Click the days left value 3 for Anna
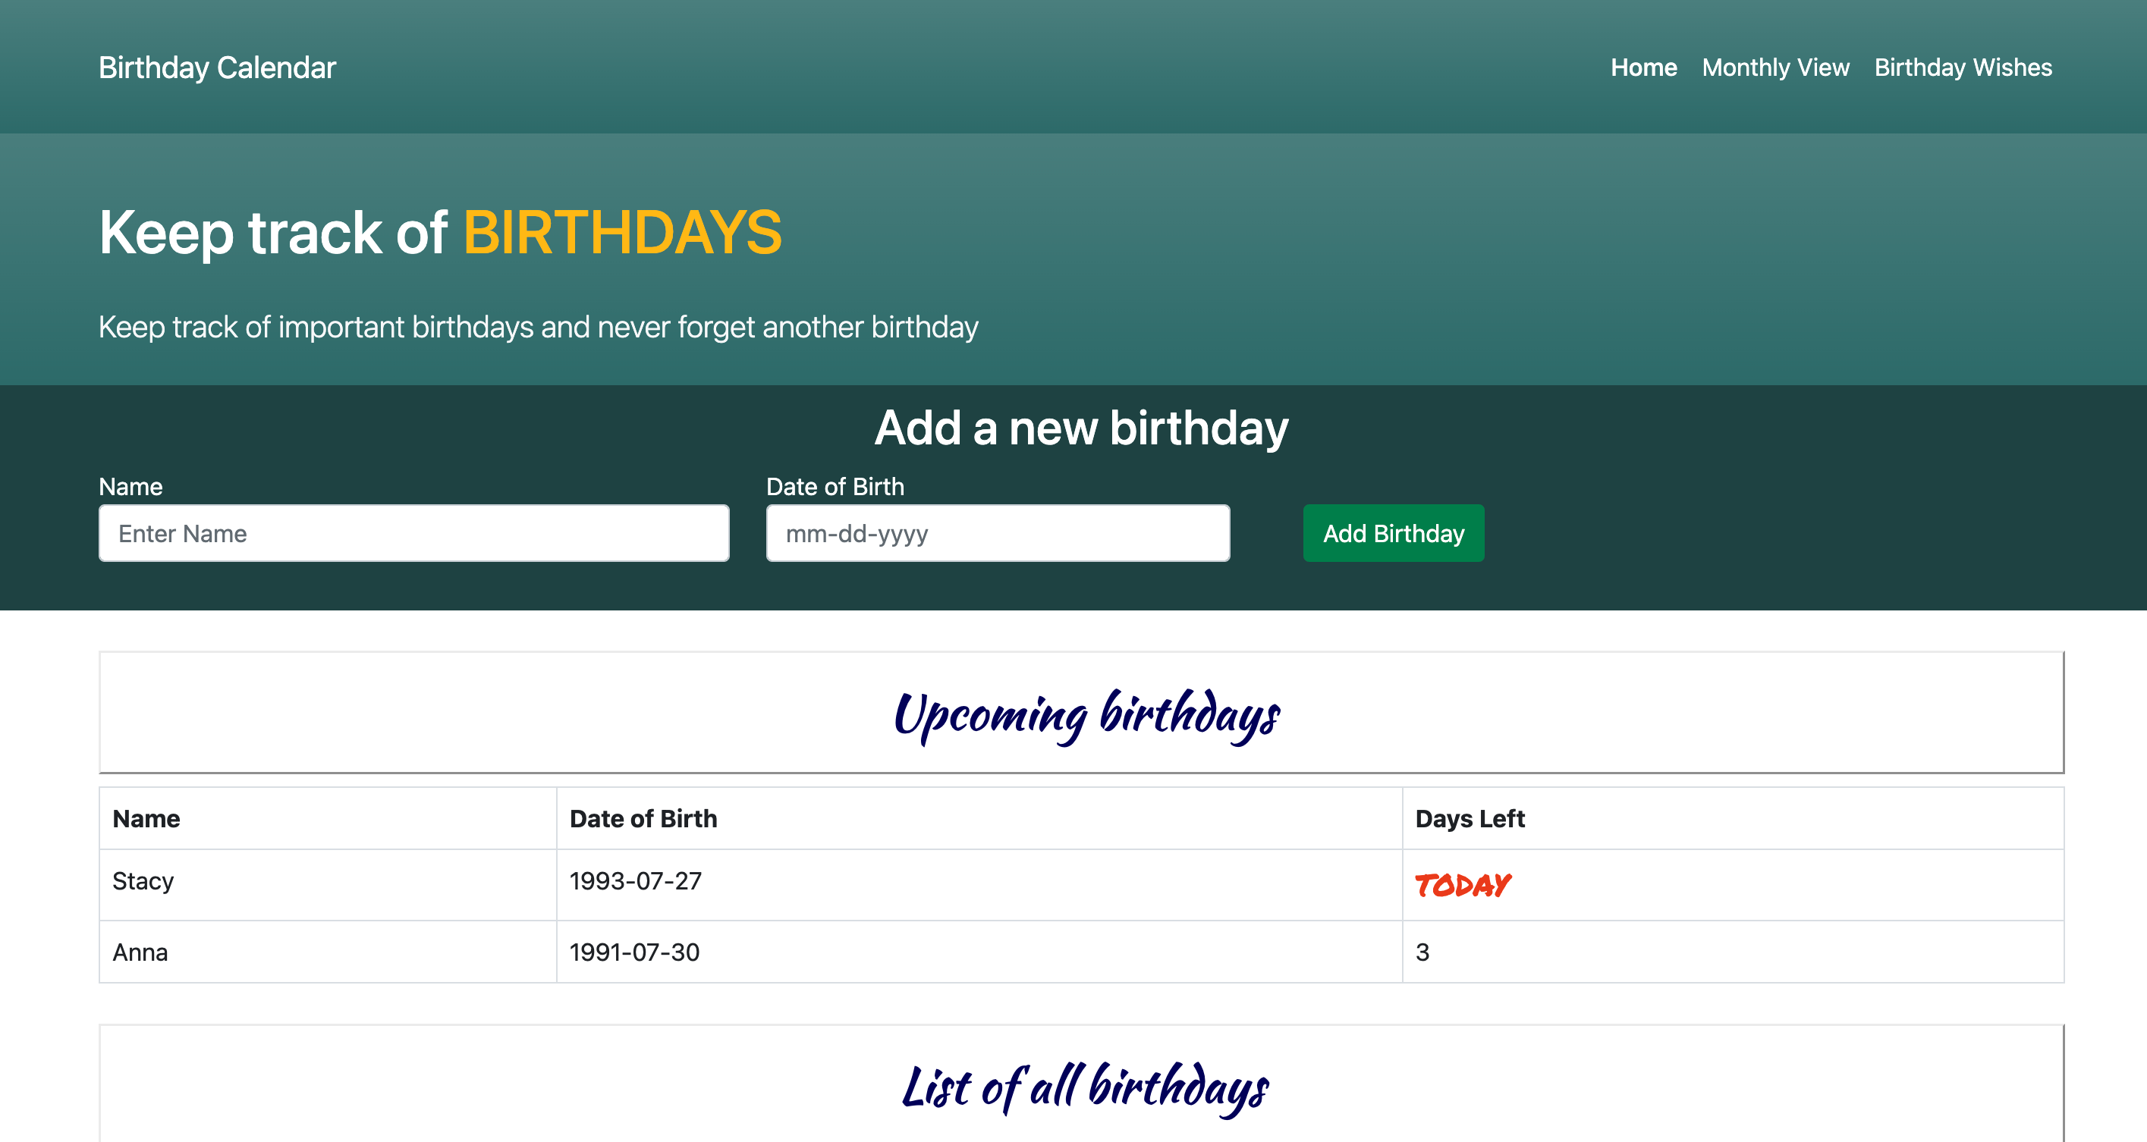 pos(1422,952)
